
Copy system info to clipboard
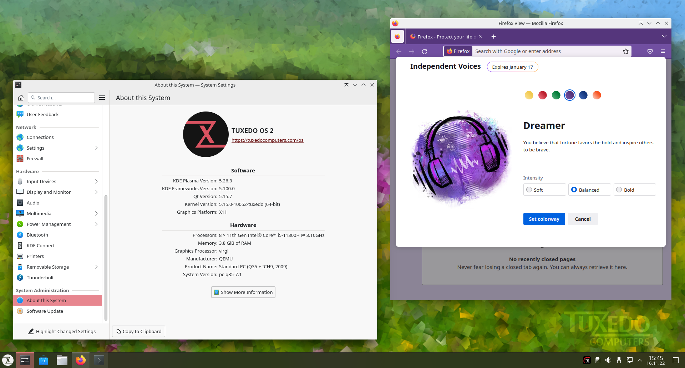pos(138,331)
